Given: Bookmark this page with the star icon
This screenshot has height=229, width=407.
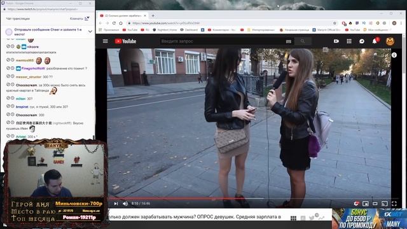Looking at the screenshot, I should pyautogui.click(x=335, y=23).
